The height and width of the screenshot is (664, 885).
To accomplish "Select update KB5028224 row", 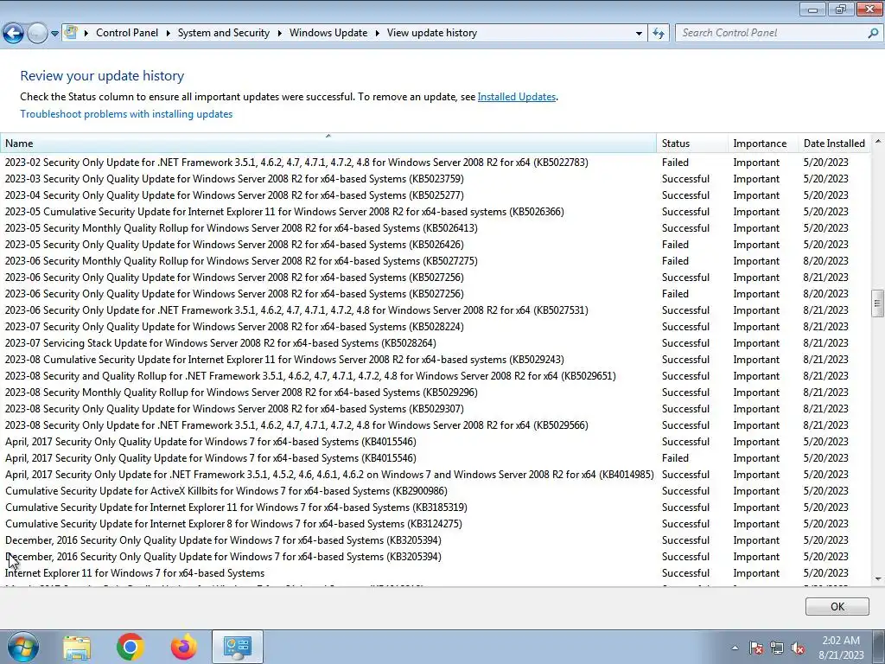I will (x=436, y=327).
